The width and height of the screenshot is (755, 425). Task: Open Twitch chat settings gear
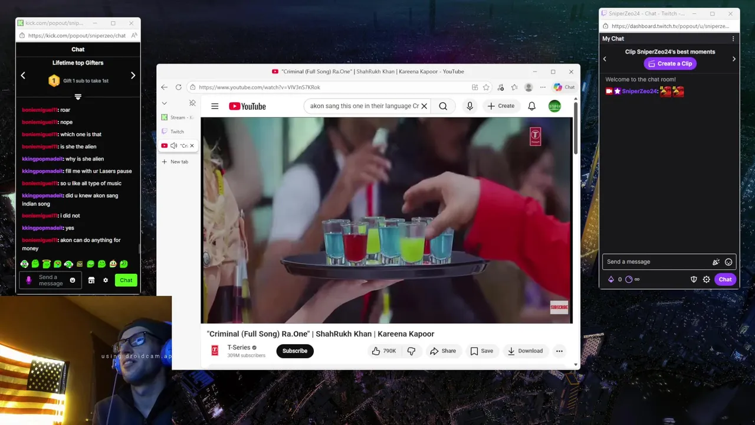(x=707, y=279)
